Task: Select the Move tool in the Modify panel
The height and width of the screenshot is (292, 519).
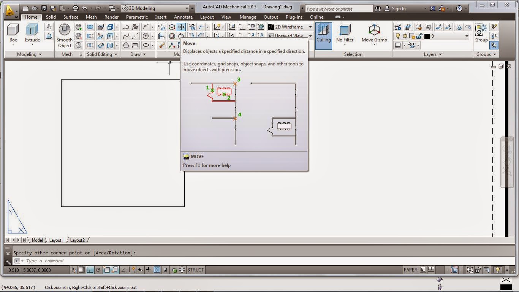Action: pos(181,27)
